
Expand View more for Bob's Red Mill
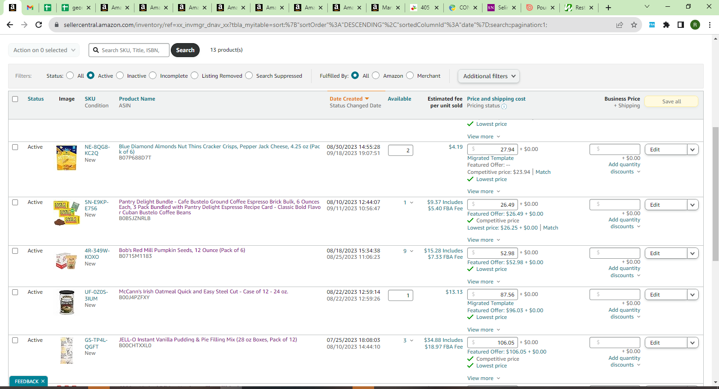(x=484, y=282)
